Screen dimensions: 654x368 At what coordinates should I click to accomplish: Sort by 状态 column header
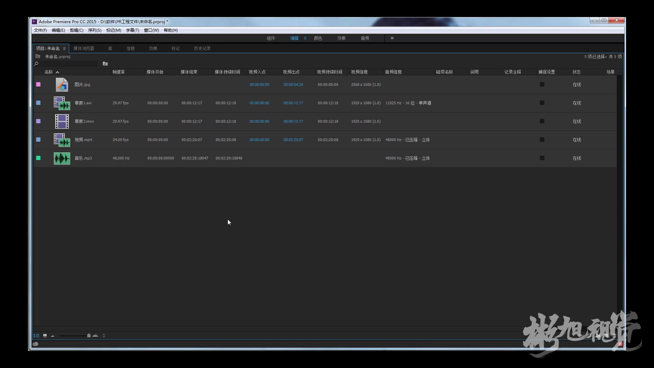tap(576, 72)
